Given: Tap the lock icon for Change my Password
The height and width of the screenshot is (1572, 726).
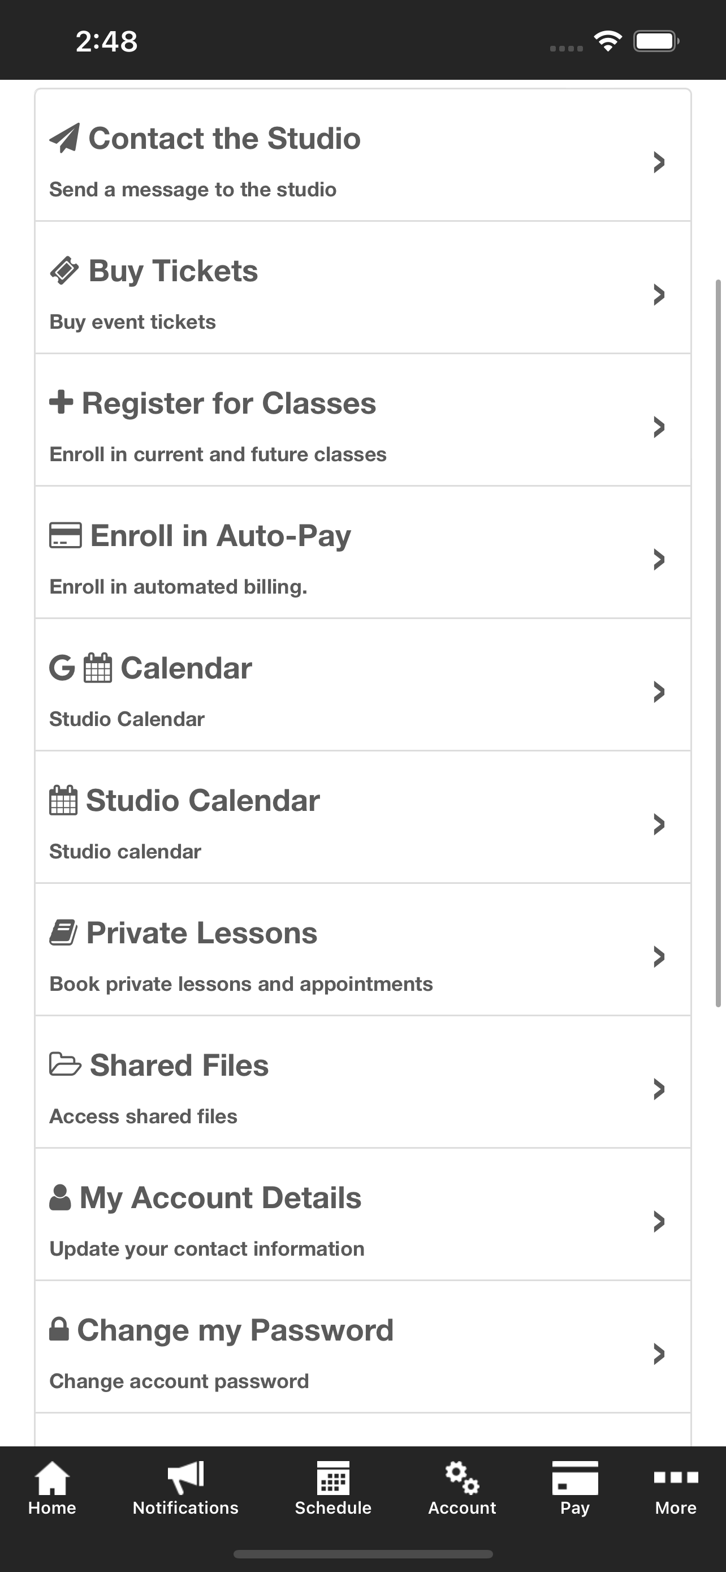Looking at the screenshot, I should [x=58, y=1329].
